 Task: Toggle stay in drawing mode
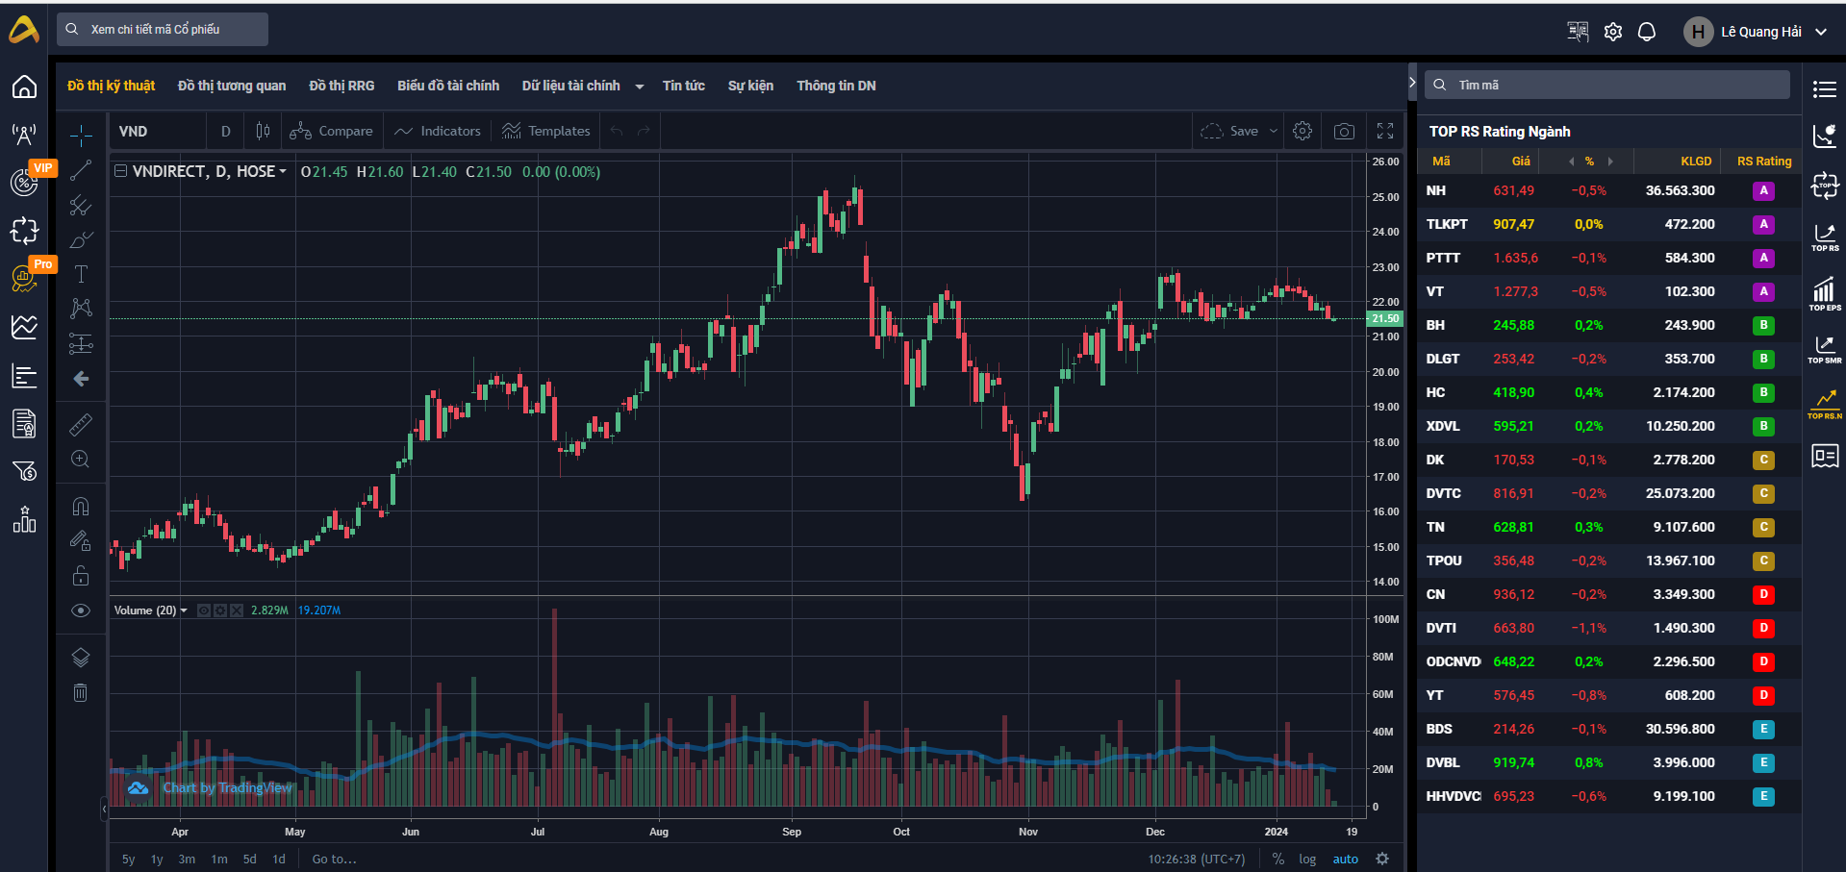pyautogui.click(x=81, y=541)
